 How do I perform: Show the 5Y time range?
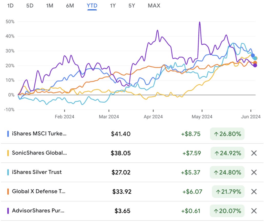point(132,6)
